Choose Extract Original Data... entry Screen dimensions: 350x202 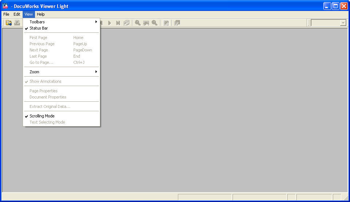pos(62,107)
